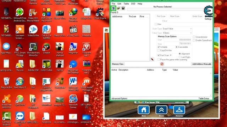Open the Edit menu
Viewport: 227px width, 127px height.
(x=119, y=4)
